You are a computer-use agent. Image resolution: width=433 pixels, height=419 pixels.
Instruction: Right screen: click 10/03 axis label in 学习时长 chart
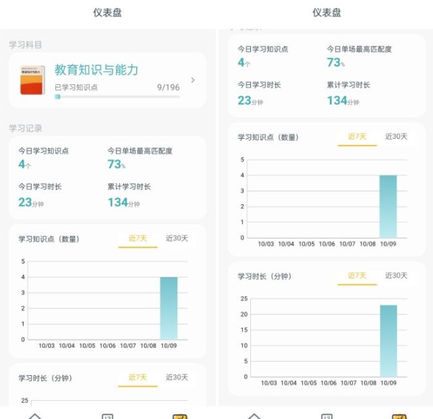click(268, 383)
